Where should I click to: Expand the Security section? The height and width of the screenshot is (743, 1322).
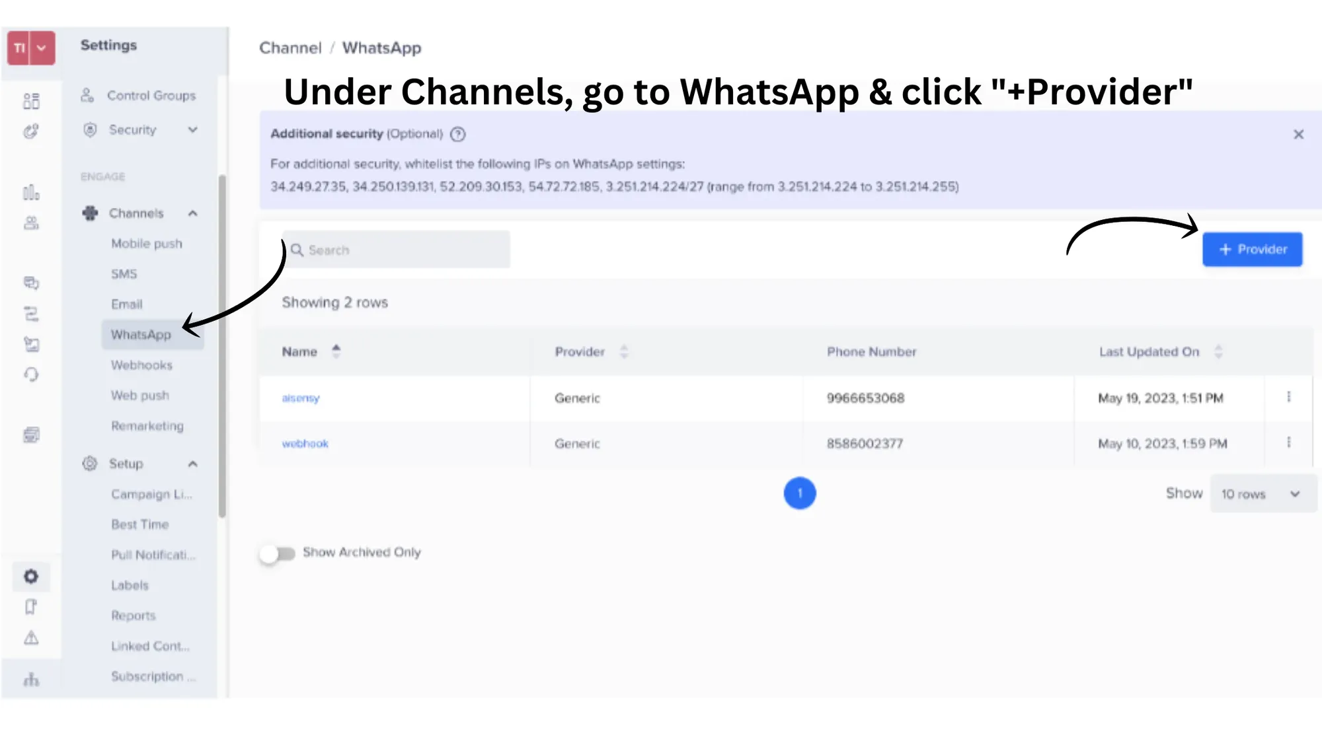(192, 129)
